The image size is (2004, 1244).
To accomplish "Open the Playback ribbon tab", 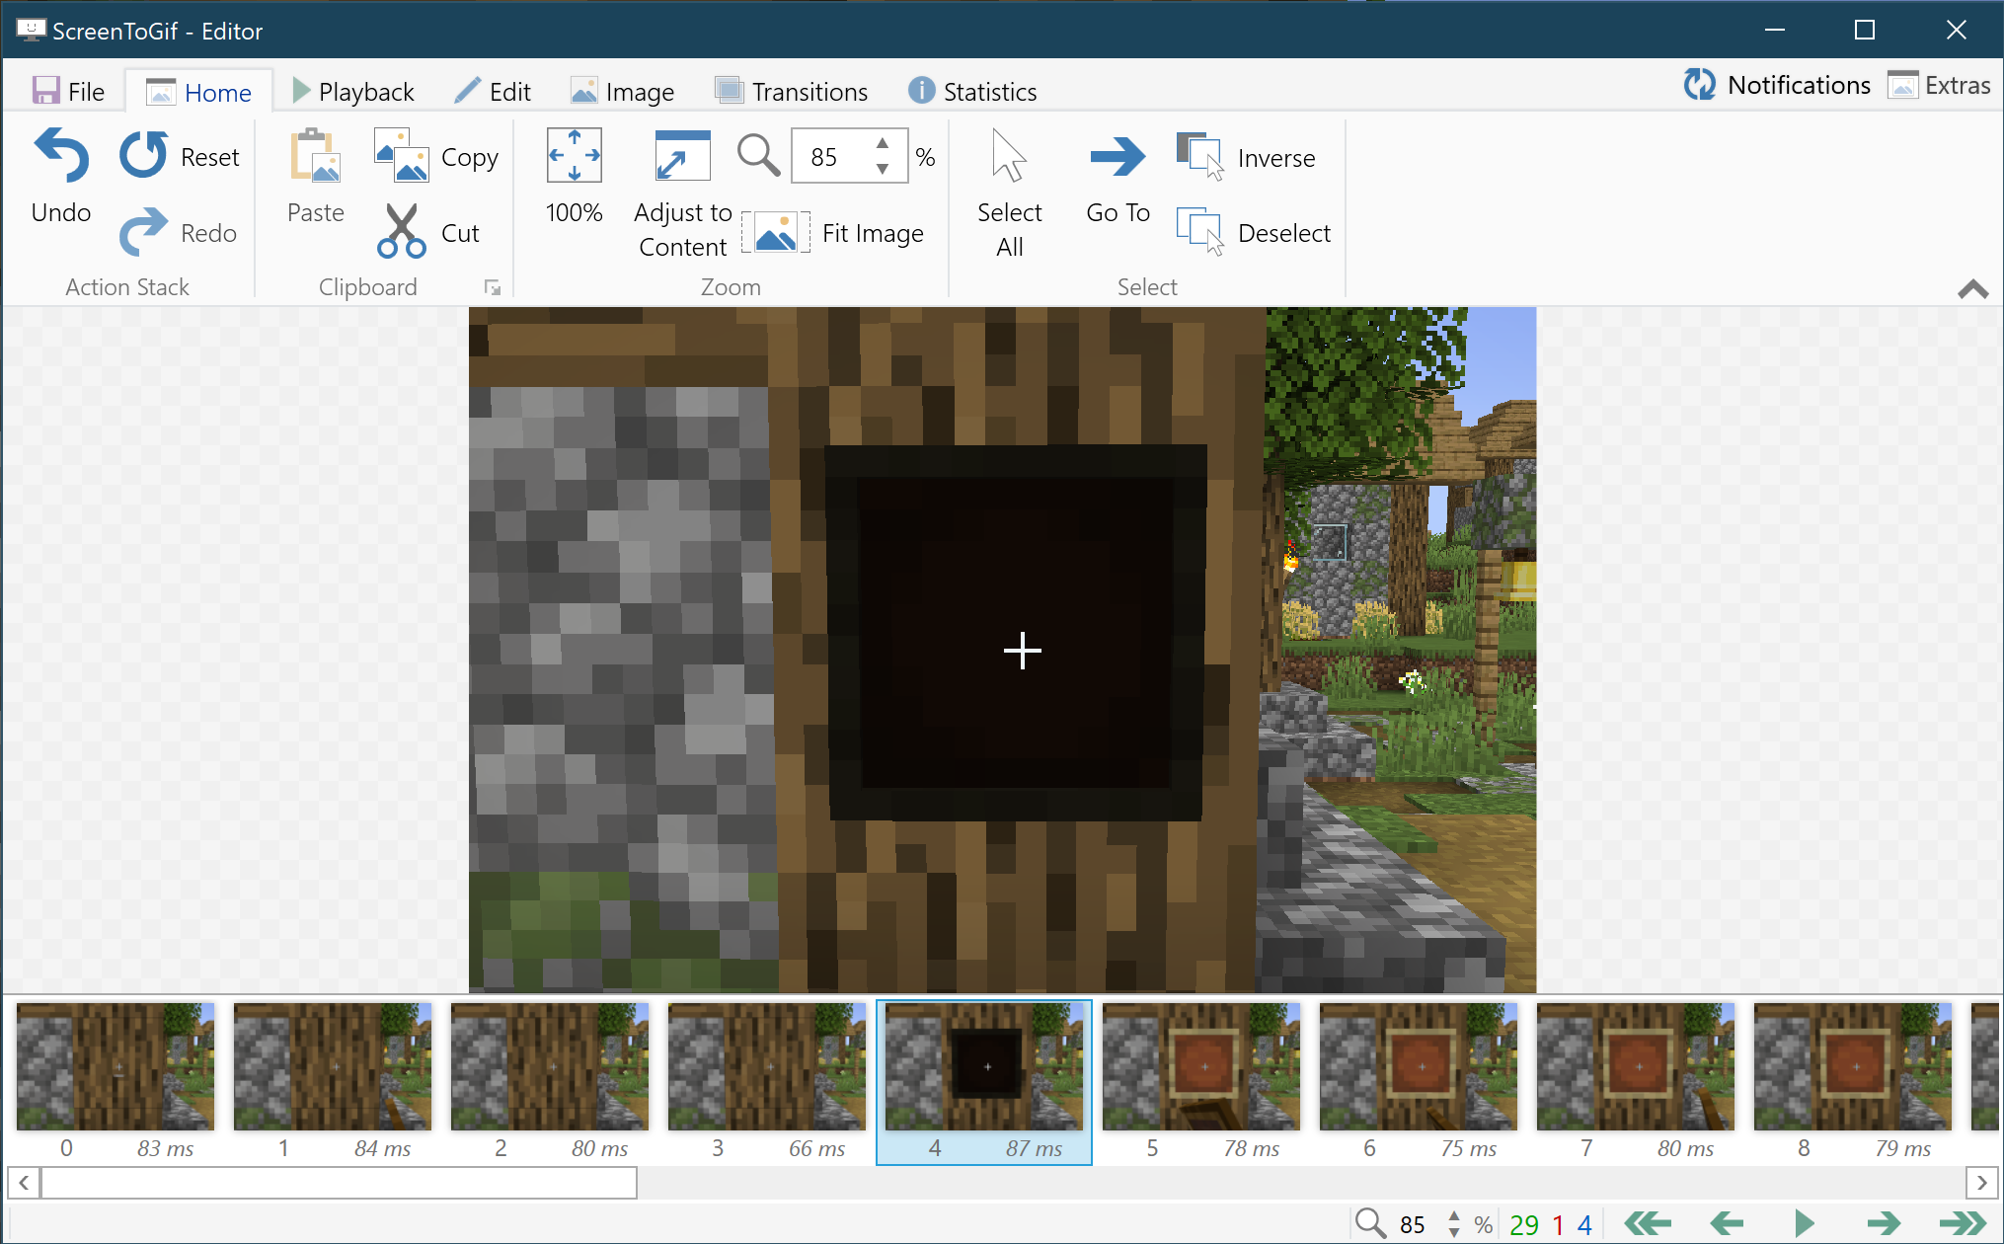I will click(353, 92).
